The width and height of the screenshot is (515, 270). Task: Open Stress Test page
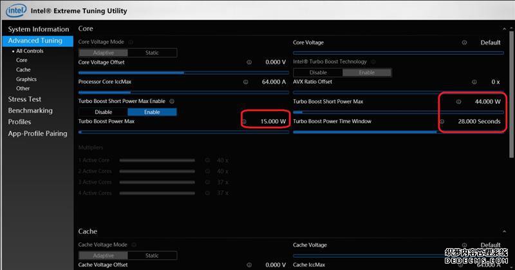[24, 99]
